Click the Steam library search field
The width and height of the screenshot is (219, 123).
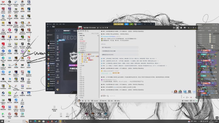tap(51, 38)
